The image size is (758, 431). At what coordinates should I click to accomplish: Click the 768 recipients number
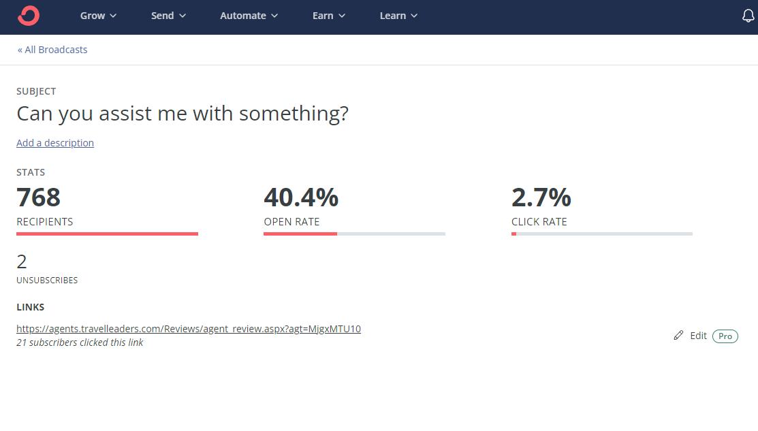pos(39,197)
